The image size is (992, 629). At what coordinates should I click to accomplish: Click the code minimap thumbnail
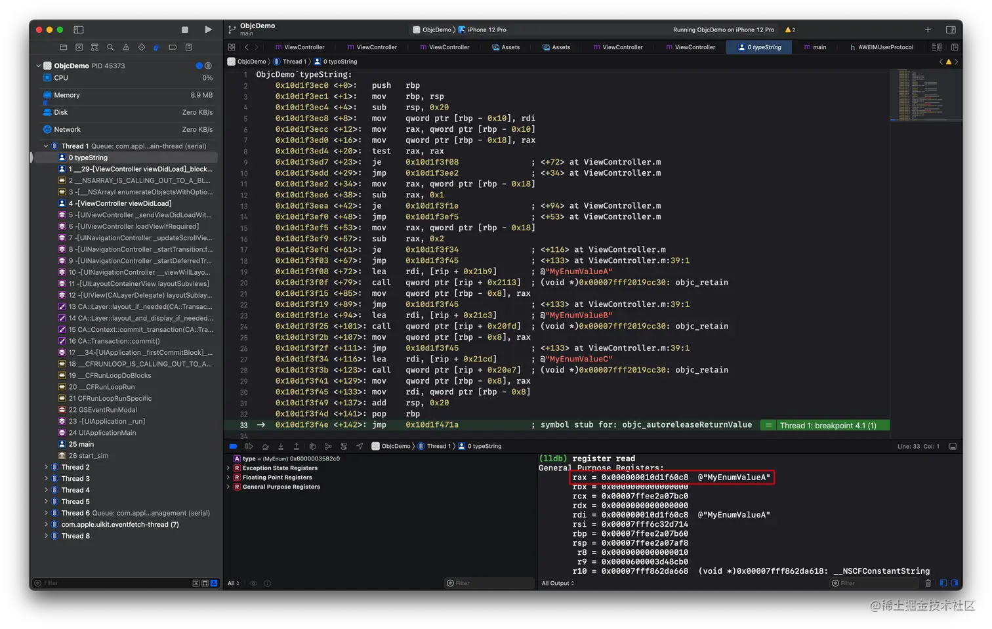925,95
